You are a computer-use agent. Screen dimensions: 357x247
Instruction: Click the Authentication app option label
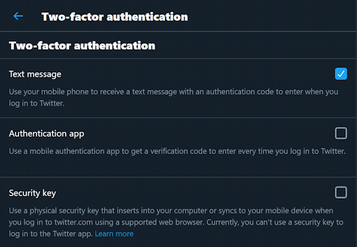46,134
